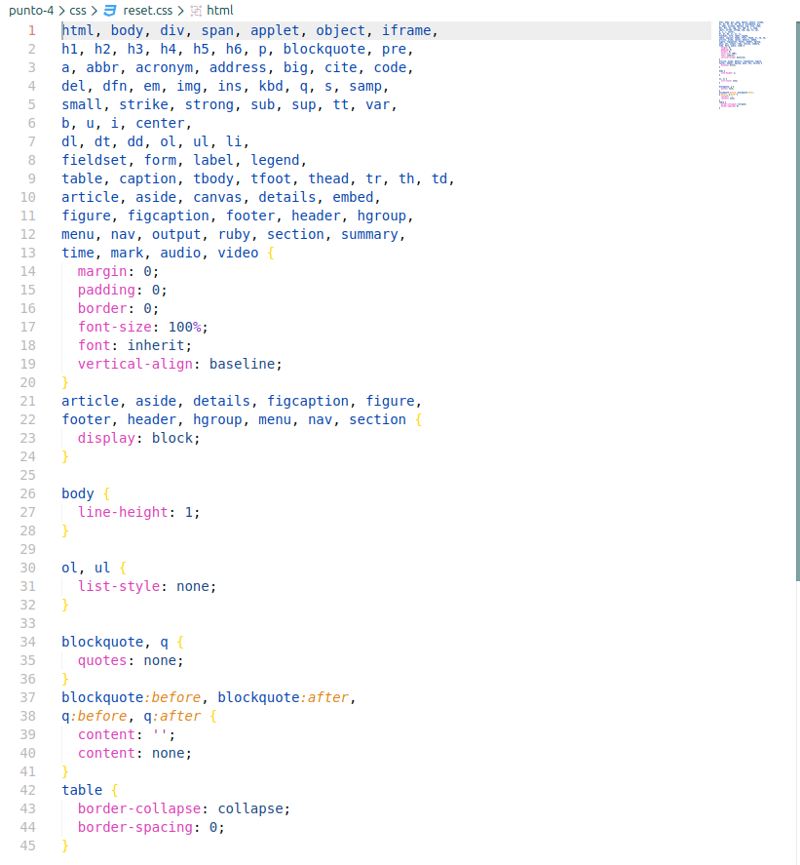The height and width of the screenshot is (865, 800).
Task: Click the html symbol icon in breadcrumbs
Action: [196, 11]
